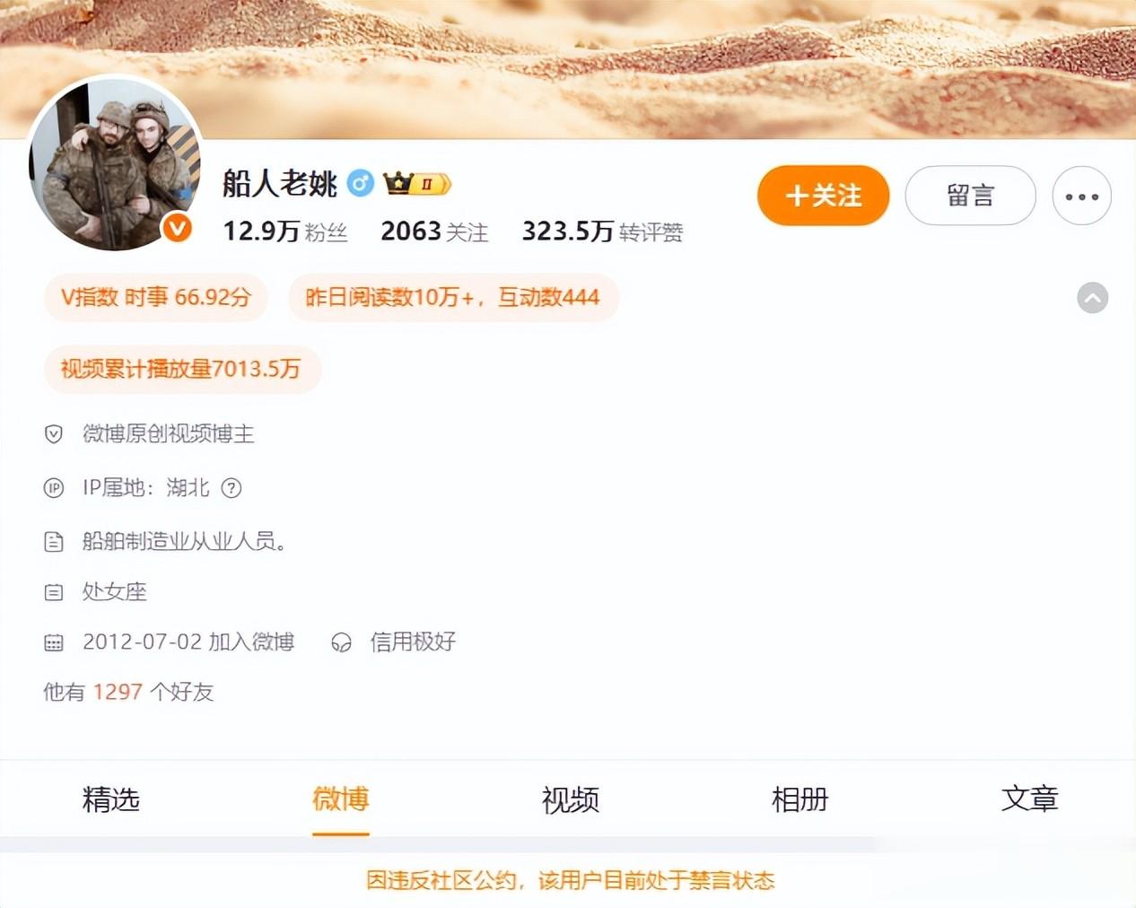This screenshot has width=1136, height=908.
Task: Click the calendar icon beside join date
Action: [54, 642]
